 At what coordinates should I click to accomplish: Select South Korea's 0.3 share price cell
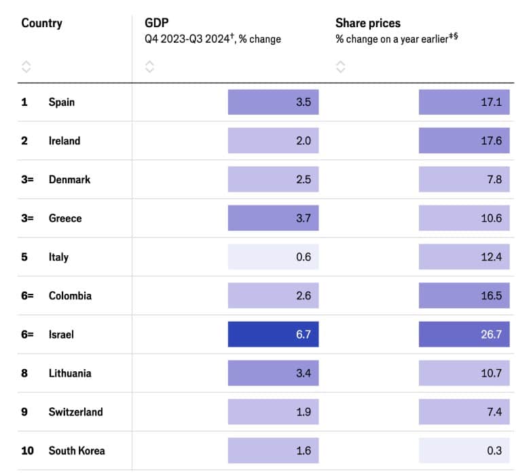tap(464, 451)
